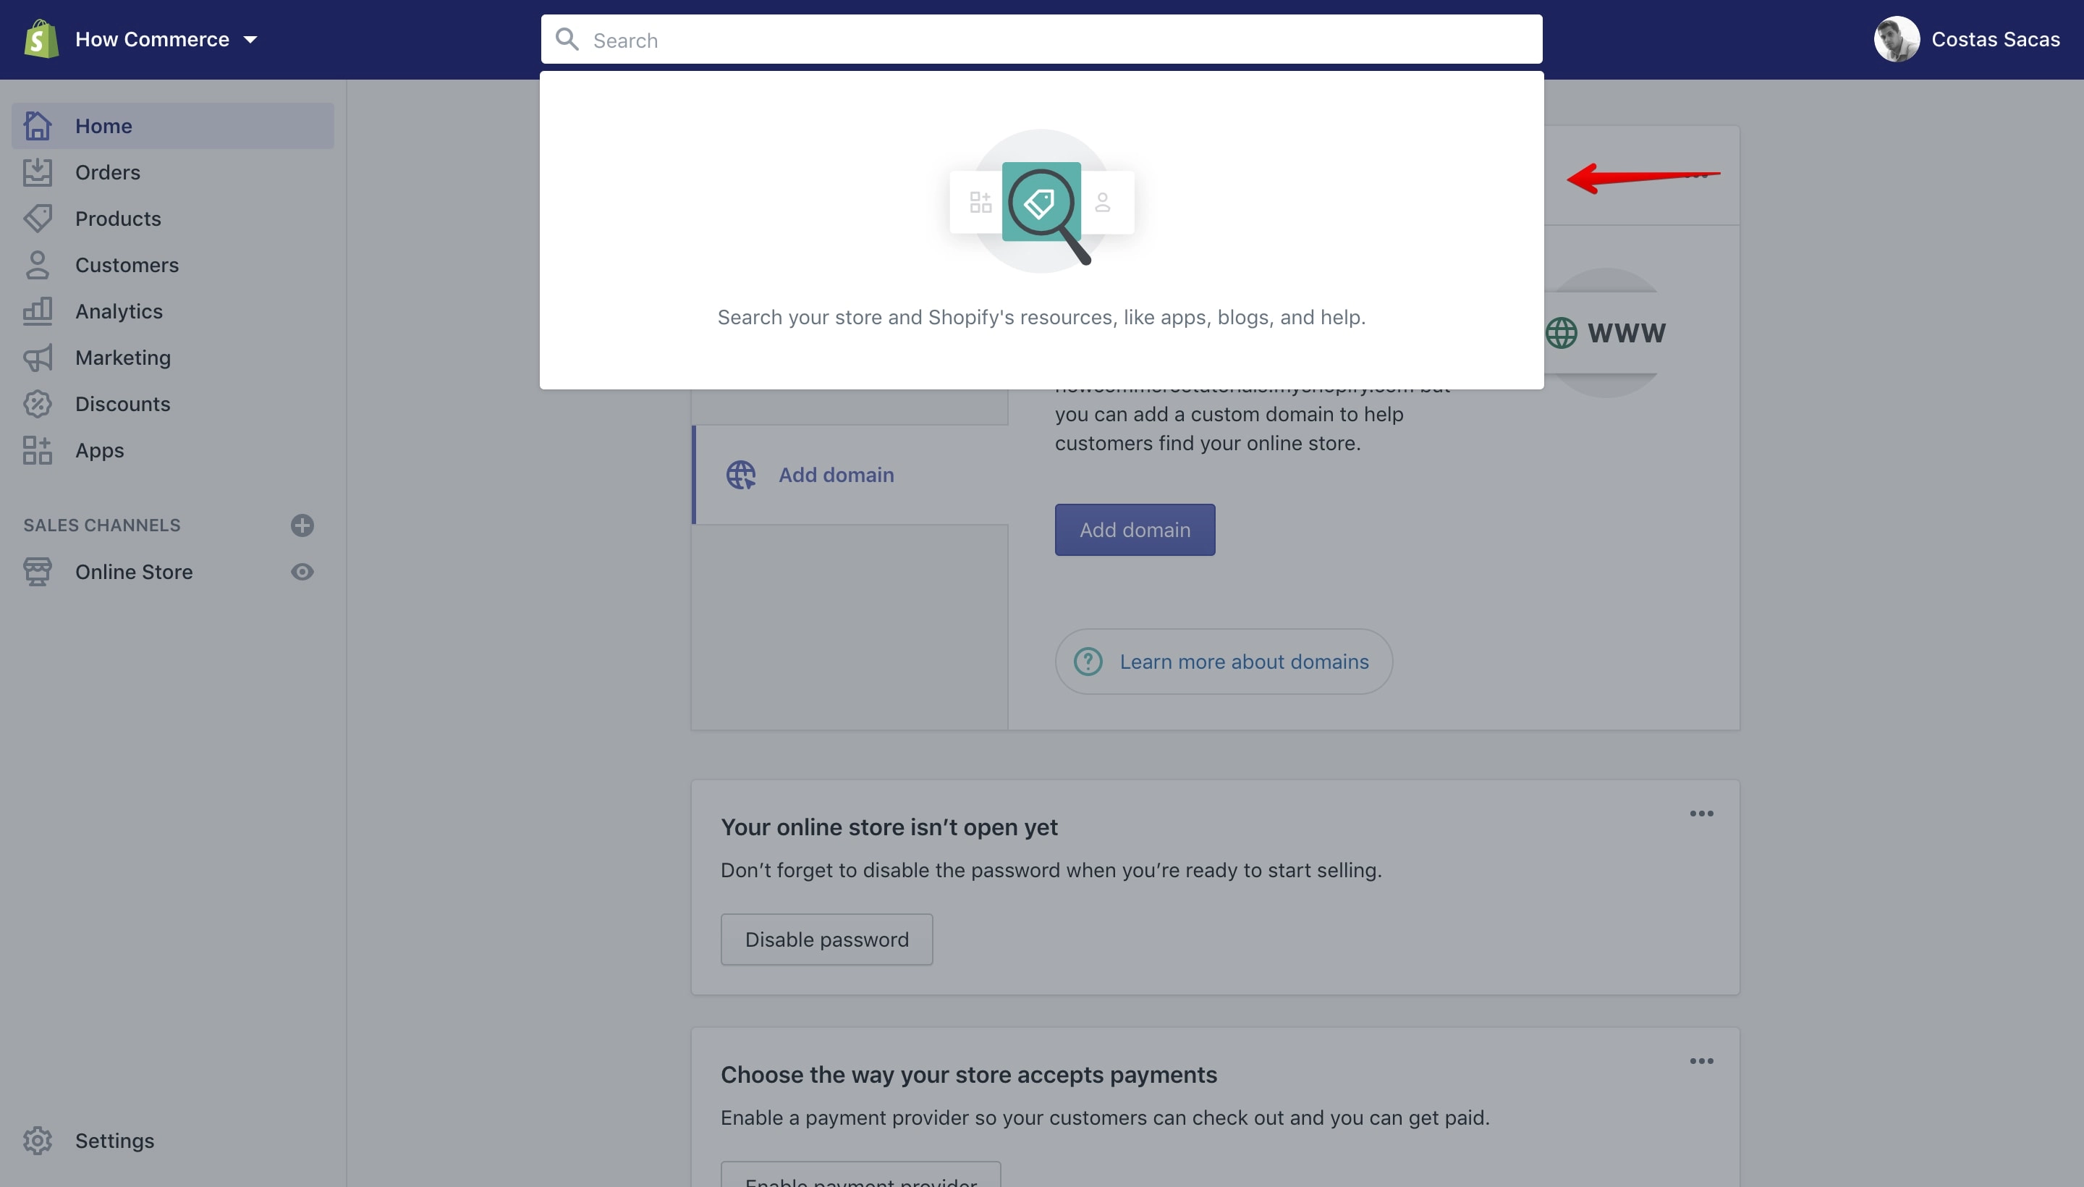
Task: Open Customers section
Action: pyautogui.click(x=127, y=265)
